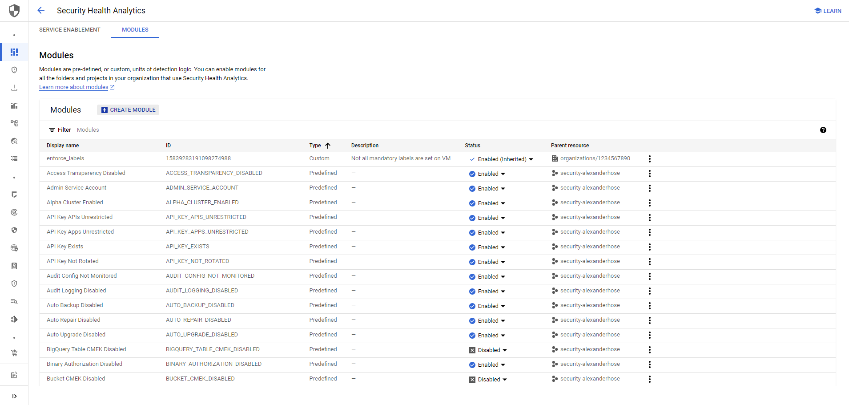
Task: Select the shopping cart icon in the sidebar
Action: pyautogui.click(x=14, y=353)
